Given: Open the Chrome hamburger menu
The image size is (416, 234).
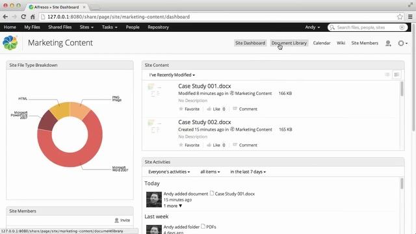Looking at the screenshot, I should [410, 17].
